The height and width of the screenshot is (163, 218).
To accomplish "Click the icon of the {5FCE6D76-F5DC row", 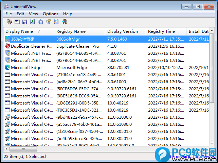I will pos(7,89).
